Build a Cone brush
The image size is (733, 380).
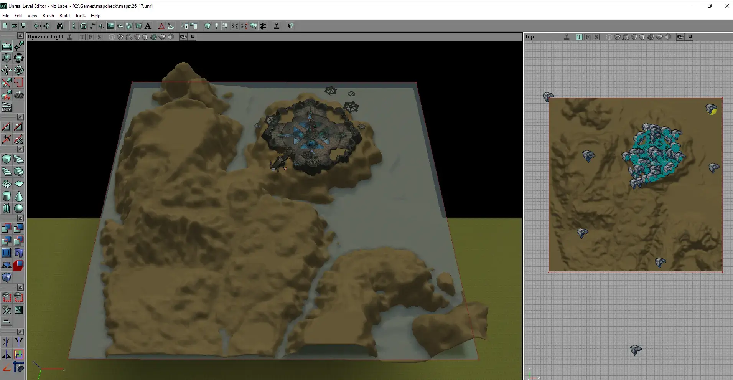click(x=19, y=196)
